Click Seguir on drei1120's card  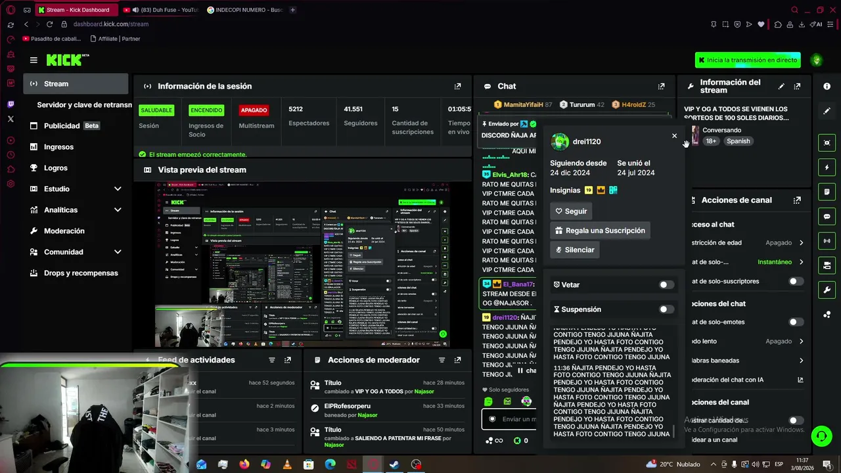pos(572,212)
